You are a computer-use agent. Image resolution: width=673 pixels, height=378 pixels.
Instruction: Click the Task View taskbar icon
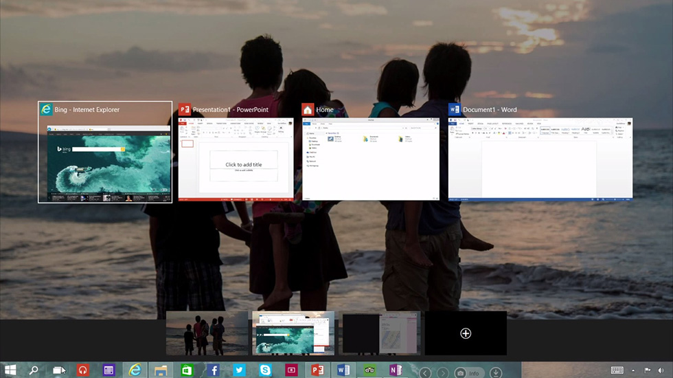click(58, 370)
